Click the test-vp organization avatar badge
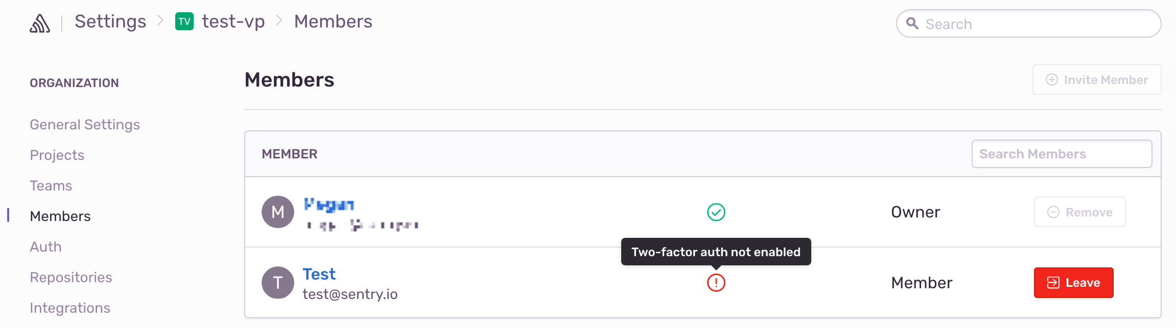Viewport: 1176px width, 328px height. click(184, 22)
